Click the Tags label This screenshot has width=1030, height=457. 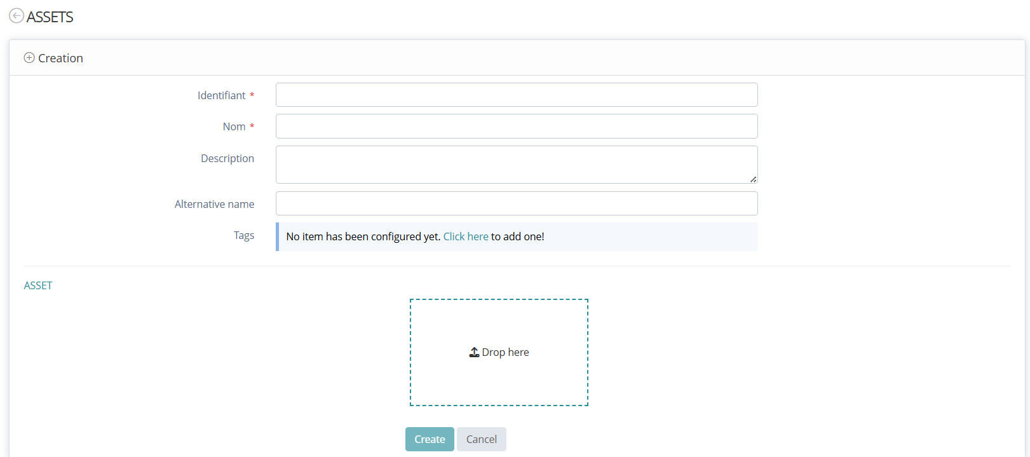click(x=243, y=235)
